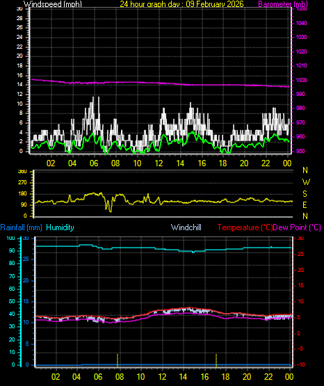Image resolution: width=324 pixels, height=386 pixels.
Task: Click the 960 barometer axis value
Action: coord(300,136)
